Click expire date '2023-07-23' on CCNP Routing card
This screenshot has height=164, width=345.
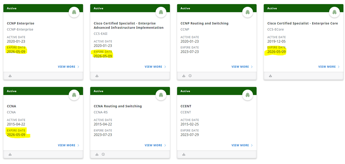tap(190, 52)
